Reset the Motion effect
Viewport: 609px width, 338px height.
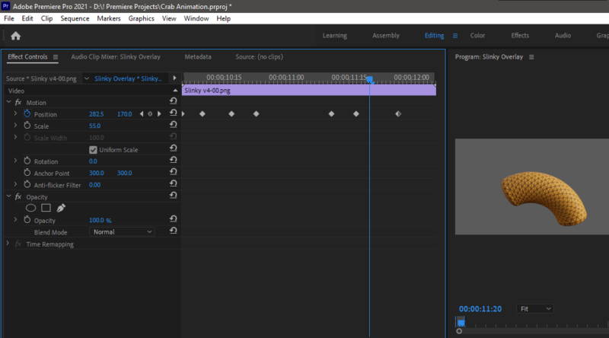point(174,101)
